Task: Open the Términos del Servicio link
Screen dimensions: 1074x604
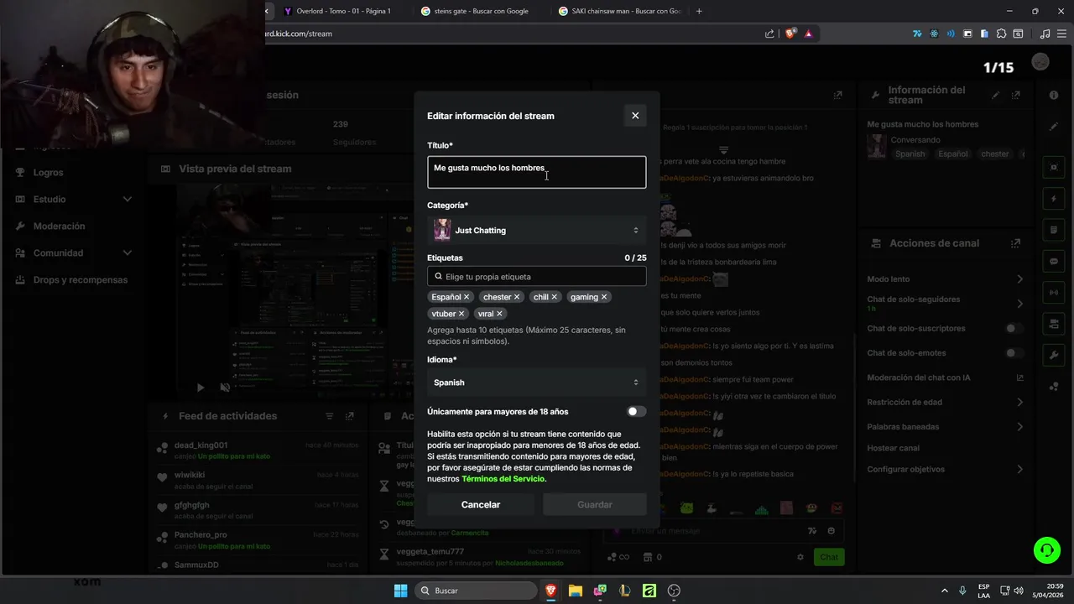Action: tap(503, 479)
